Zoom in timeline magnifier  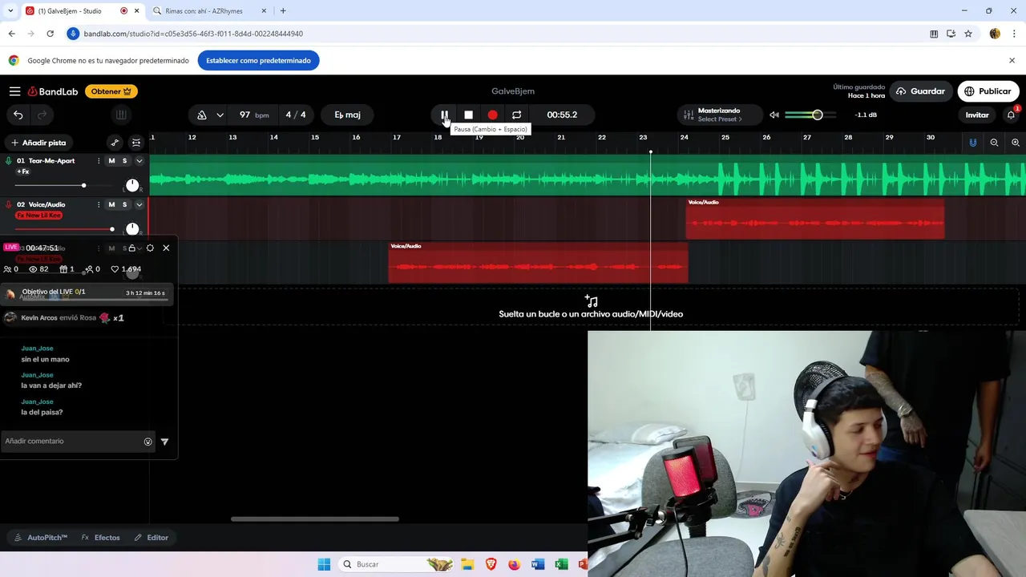click(x=1016, y=143)
